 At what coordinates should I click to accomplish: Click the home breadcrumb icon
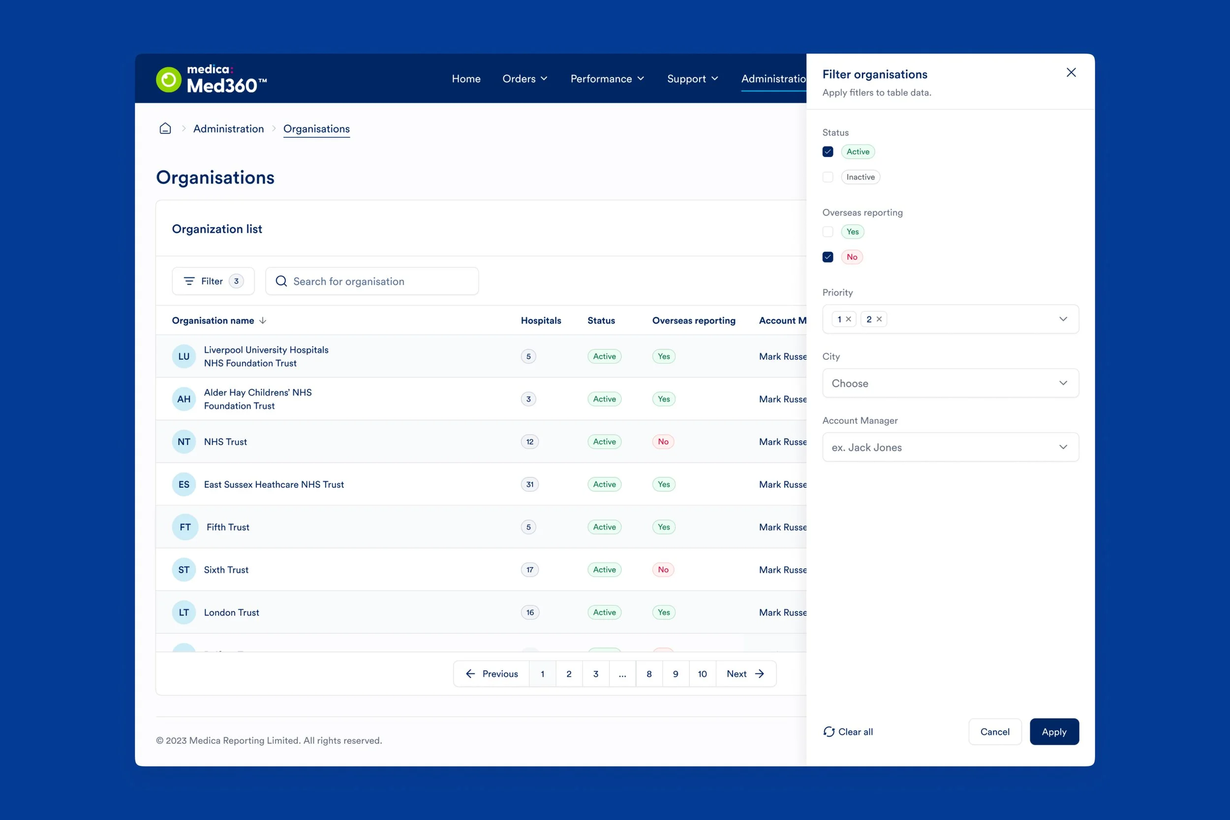point(165,129)
